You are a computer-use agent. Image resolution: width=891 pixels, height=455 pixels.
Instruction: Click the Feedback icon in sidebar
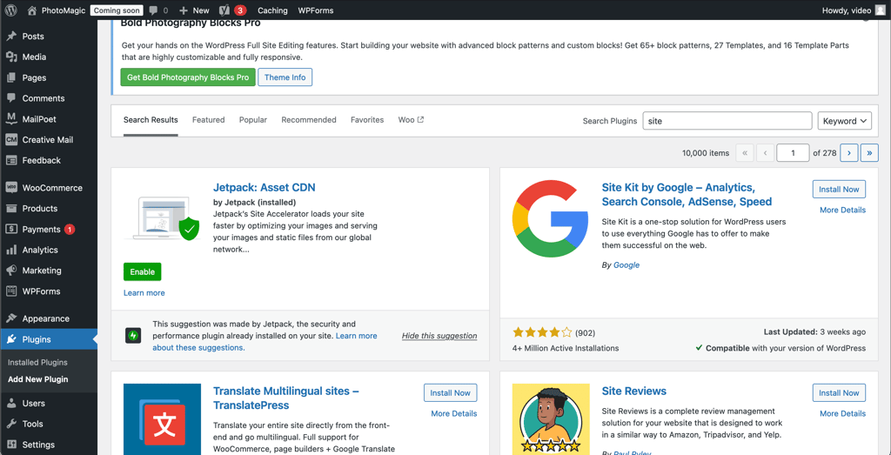coord(10,160)
